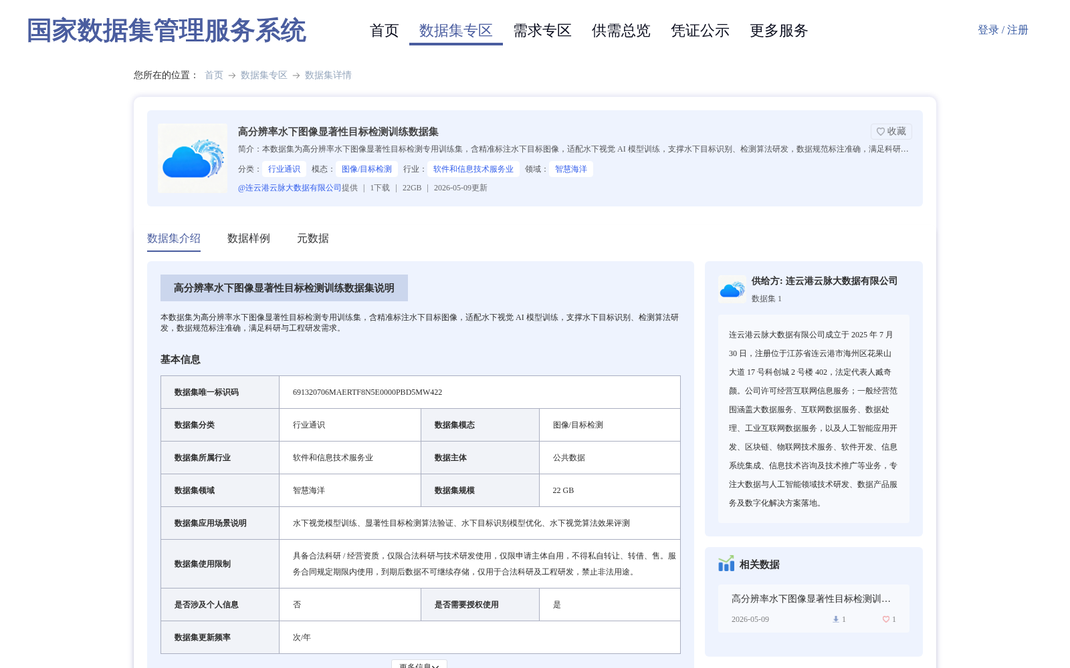1070x668 pixels.
Task: Click the 数据集应用场景说明 row label
Action: coord(211,523)
